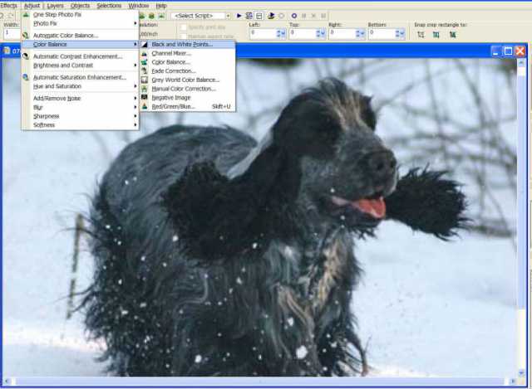
Task: Start script recording with record button
Action: 294,16
